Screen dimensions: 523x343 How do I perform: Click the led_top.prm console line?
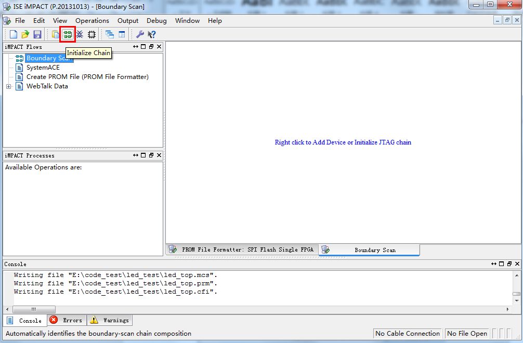[115, 283]
